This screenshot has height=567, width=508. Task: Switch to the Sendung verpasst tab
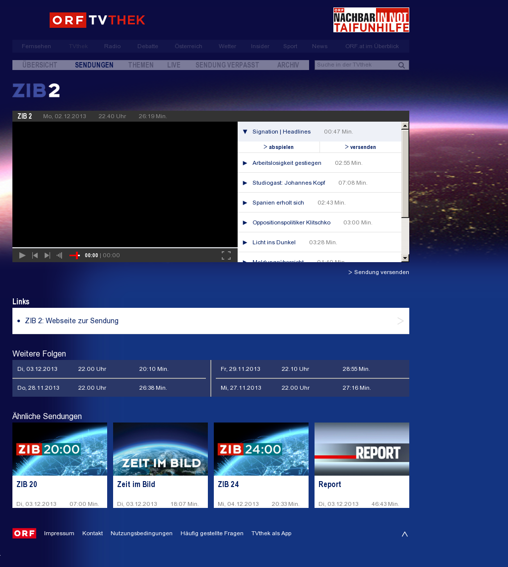(x=227, y=65)
